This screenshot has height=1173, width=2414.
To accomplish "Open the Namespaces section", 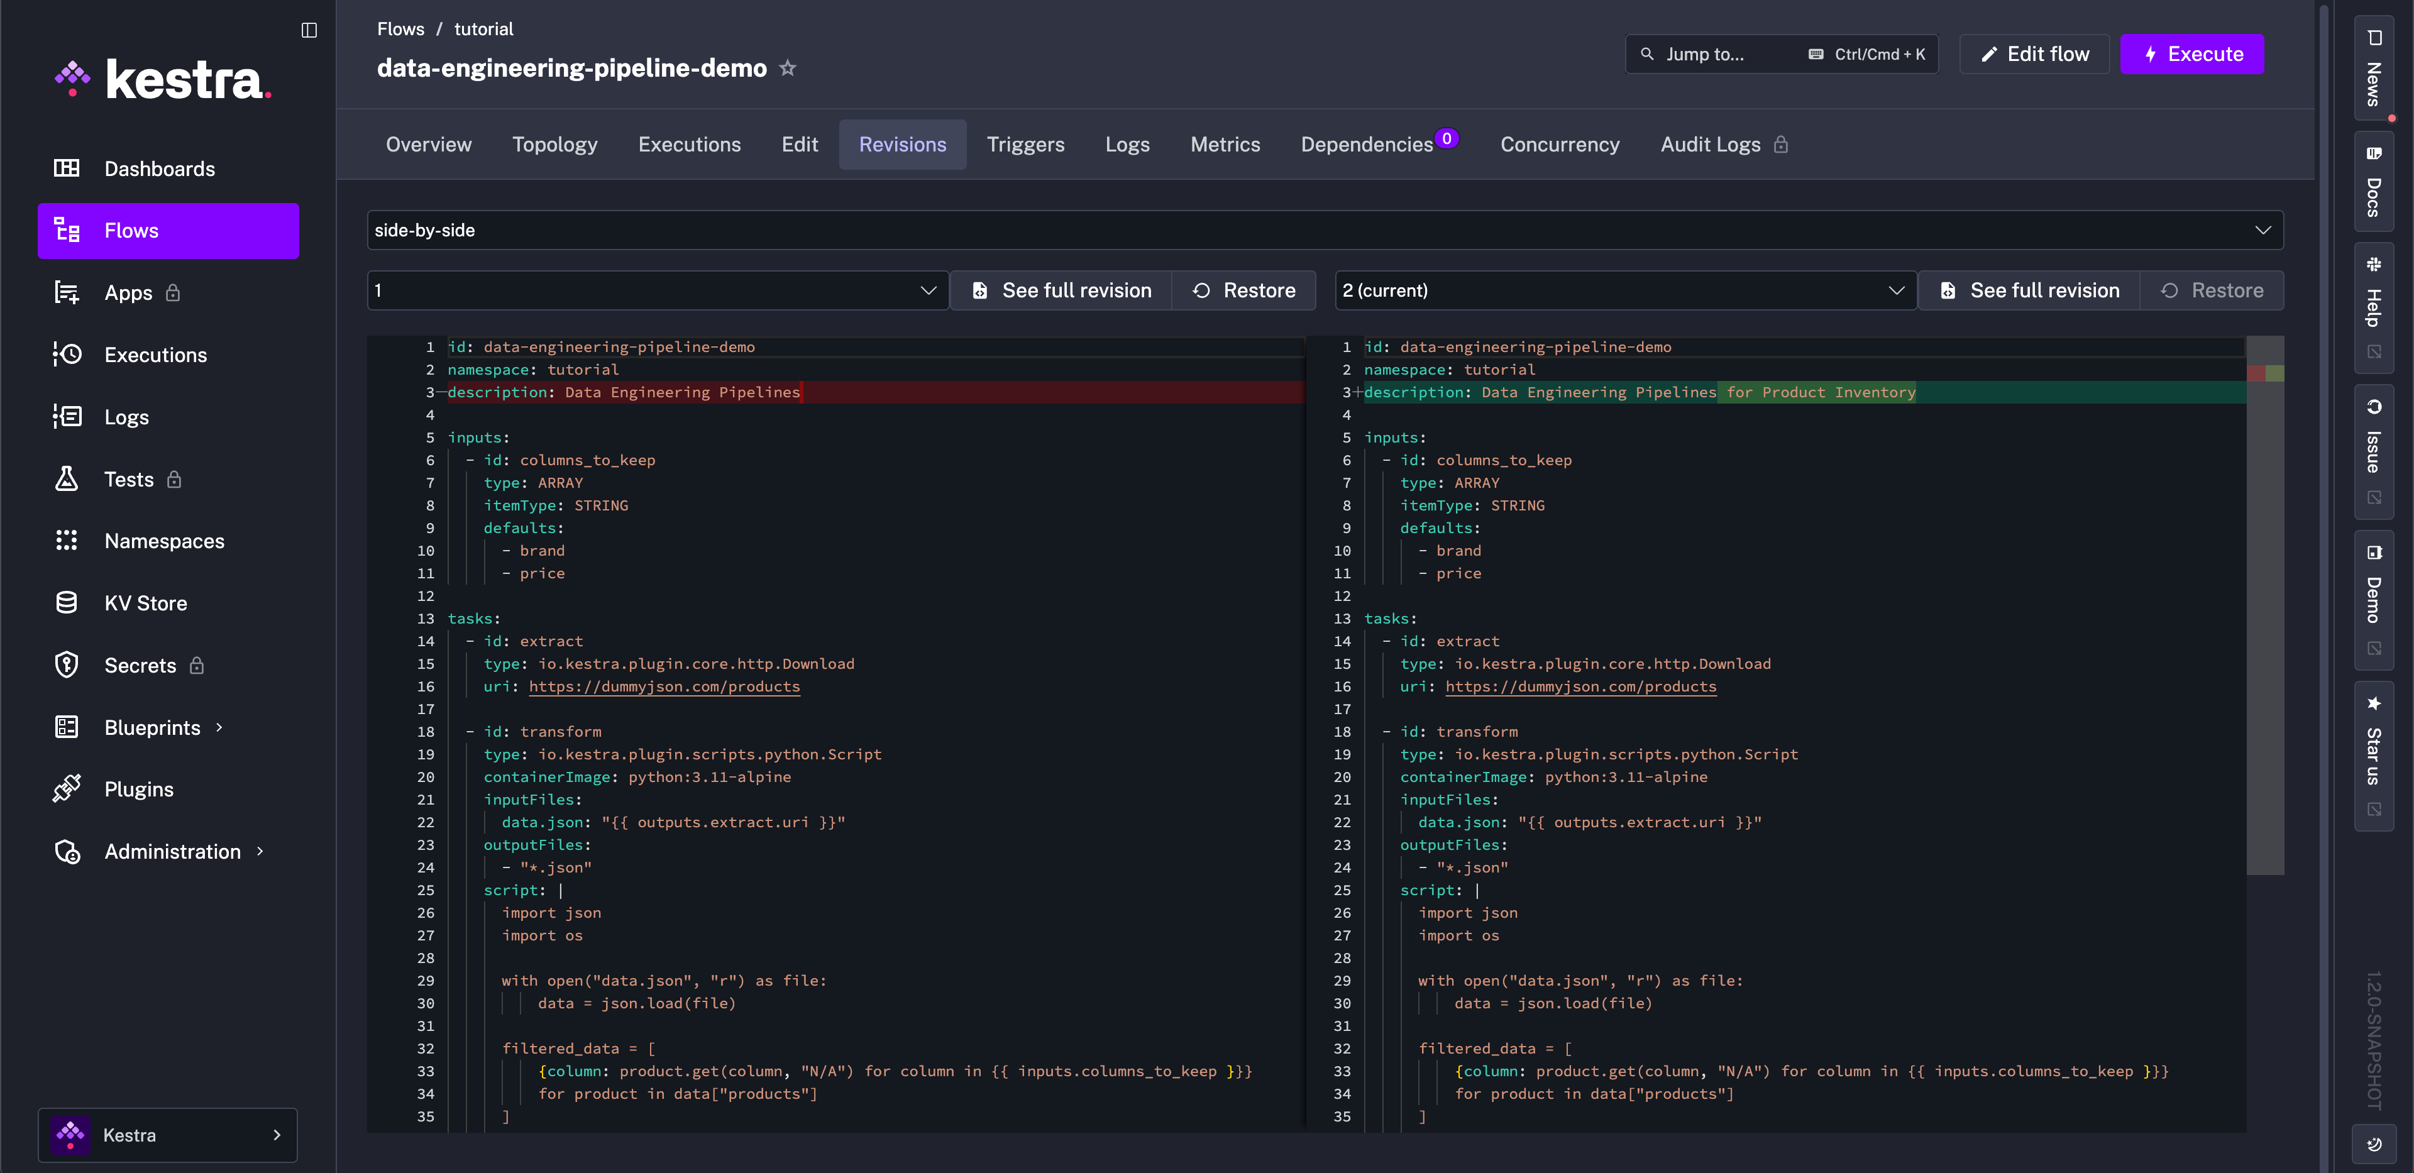I will [x=164, y=541].
